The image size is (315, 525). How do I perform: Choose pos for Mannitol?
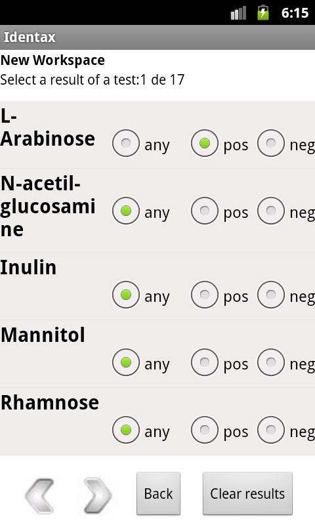(x=205, y=362)
